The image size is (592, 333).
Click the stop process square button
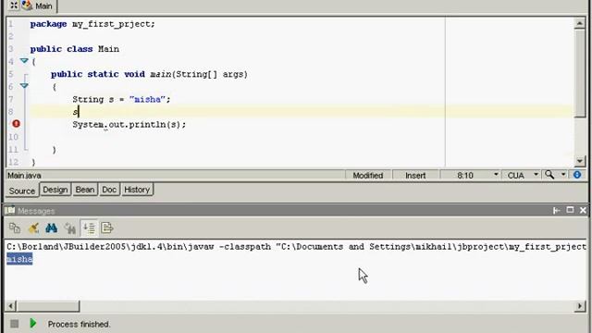coord(15,324)
